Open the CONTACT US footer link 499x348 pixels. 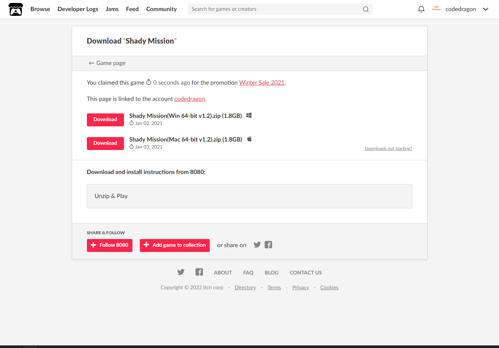pyautogui.click(x=306, y=273)
